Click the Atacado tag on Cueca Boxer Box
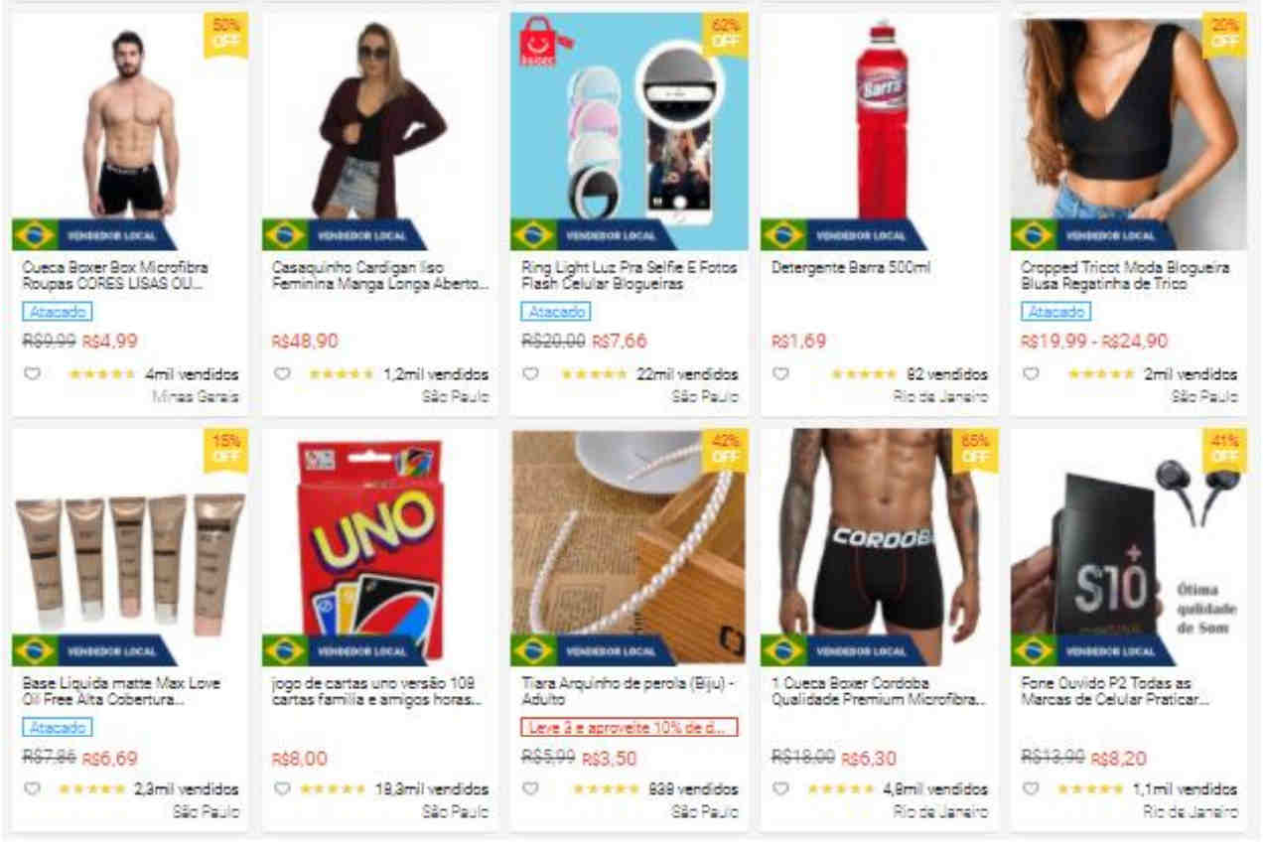1264x848 pixels. [x=58, y=312]
